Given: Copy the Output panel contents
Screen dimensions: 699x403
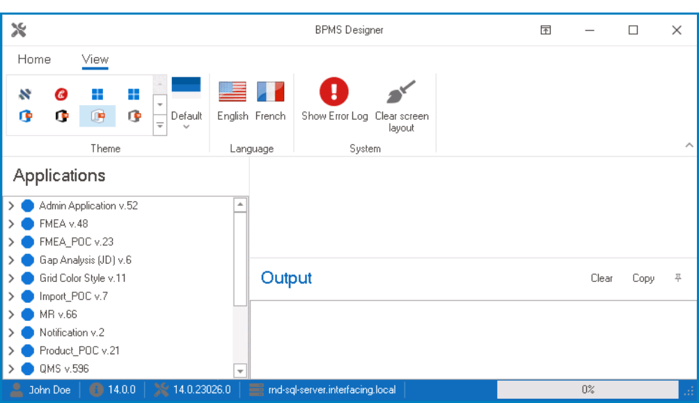Looking at the screenshot, I should [643, 278].
